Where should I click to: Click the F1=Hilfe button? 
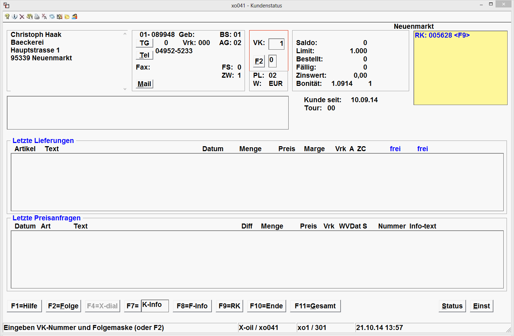click(x=24, y=306)
